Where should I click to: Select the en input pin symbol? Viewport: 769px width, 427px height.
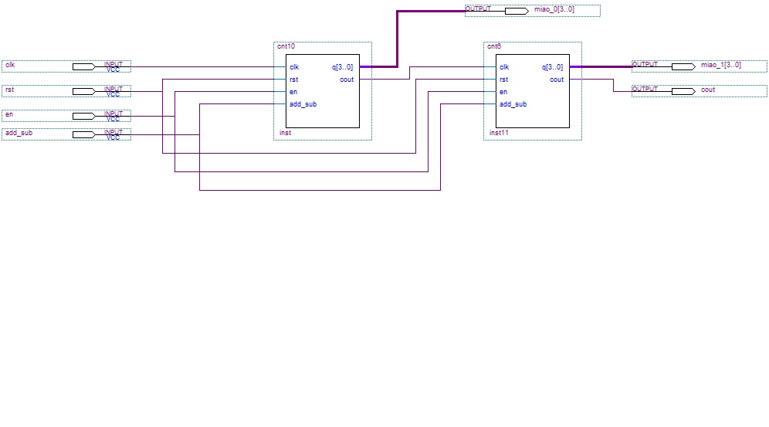[x=66, y=116]
